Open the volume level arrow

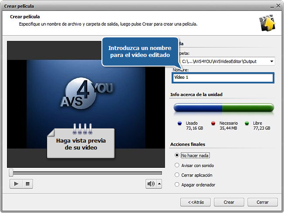click(x=159, y=184)
